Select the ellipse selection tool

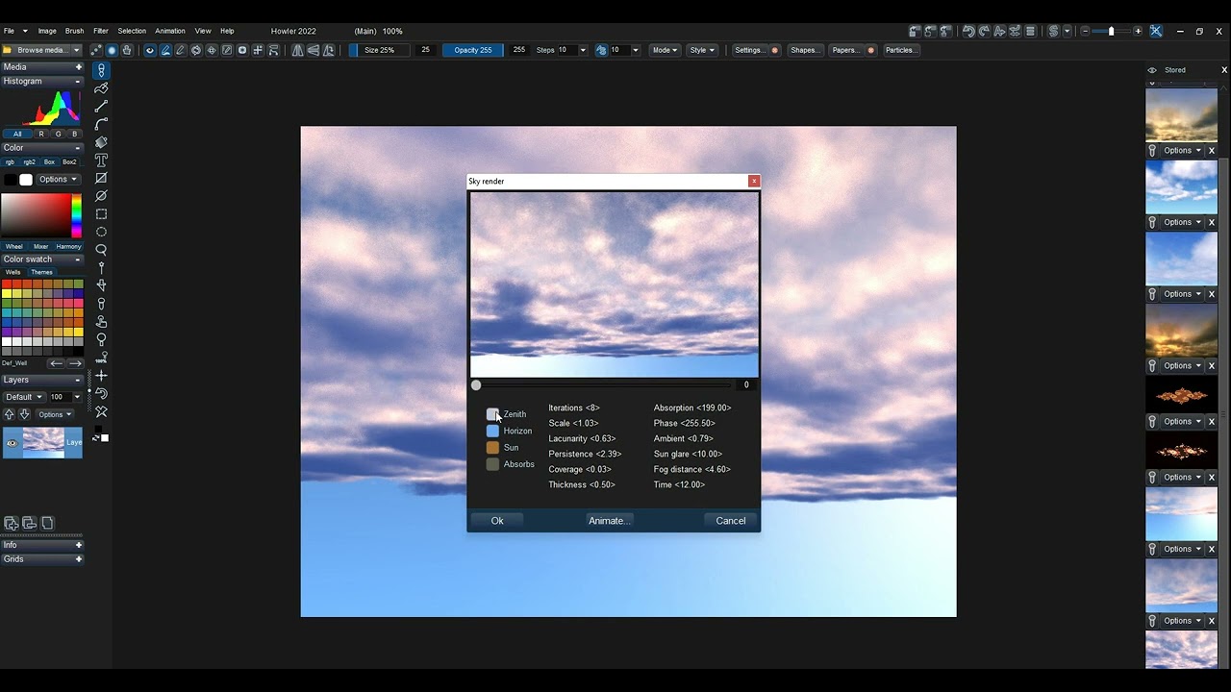101,232
